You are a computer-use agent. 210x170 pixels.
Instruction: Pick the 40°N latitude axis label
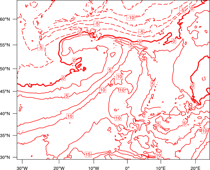(x=5, y=114)
